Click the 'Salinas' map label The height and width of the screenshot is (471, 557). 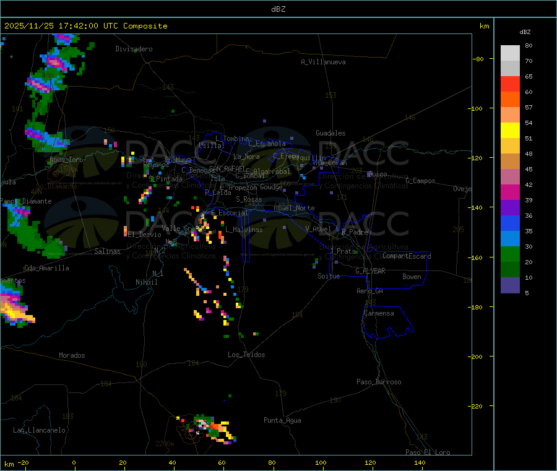(x=107, y=251)
